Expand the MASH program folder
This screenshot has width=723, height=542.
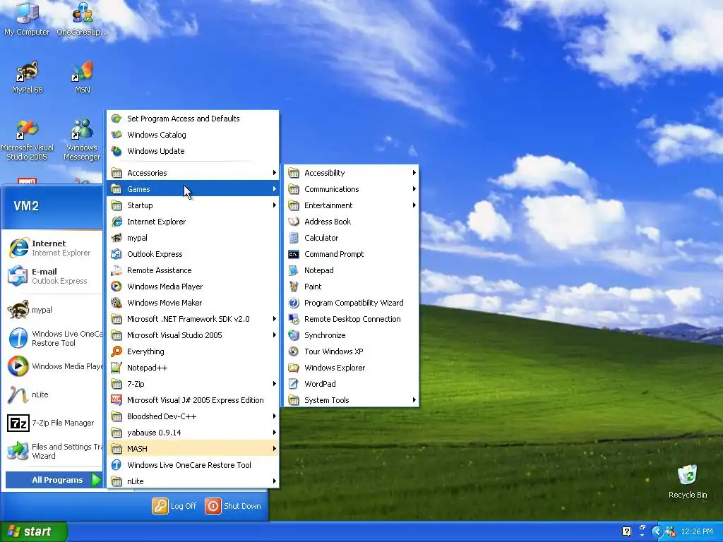pyautogui.click(x=193, y=448)
